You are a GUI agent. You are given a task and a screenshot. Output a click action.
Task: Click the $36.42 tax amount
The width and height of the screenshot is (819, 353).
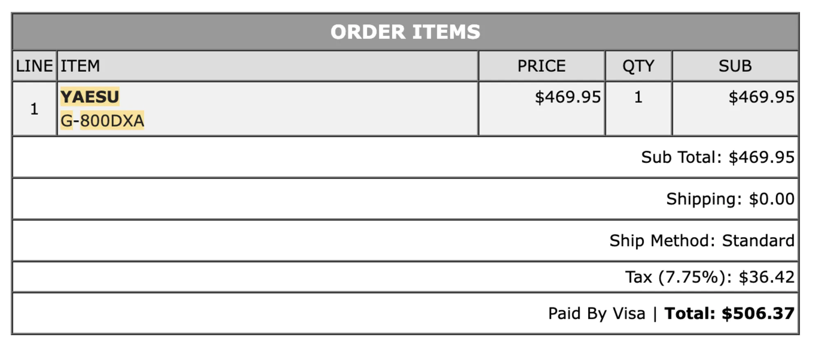point(767,277)
